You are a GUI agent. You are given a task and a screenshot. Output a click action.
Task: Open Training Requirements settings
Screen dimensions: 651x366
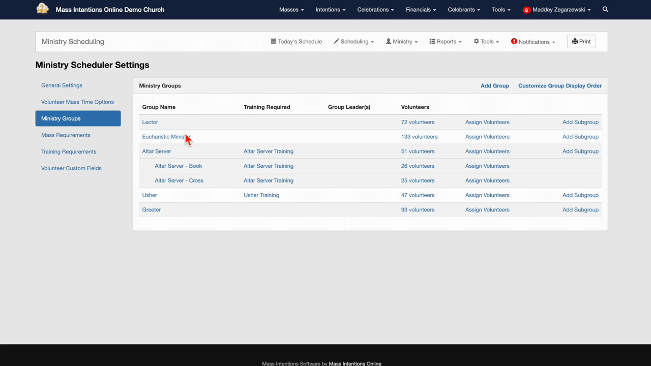pos(69,151)
